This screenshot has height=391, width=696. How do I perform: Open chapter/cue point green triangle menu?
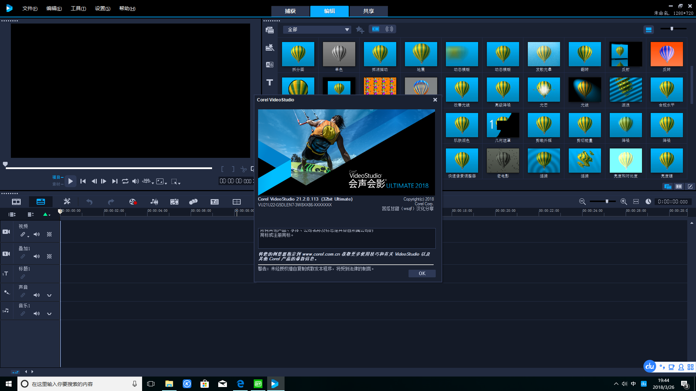coord(47,214)
